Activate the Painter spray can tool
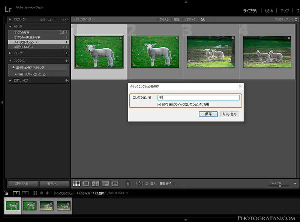This screenshot has width=300, height=222. pyautogui.click(x=128, y=183)
